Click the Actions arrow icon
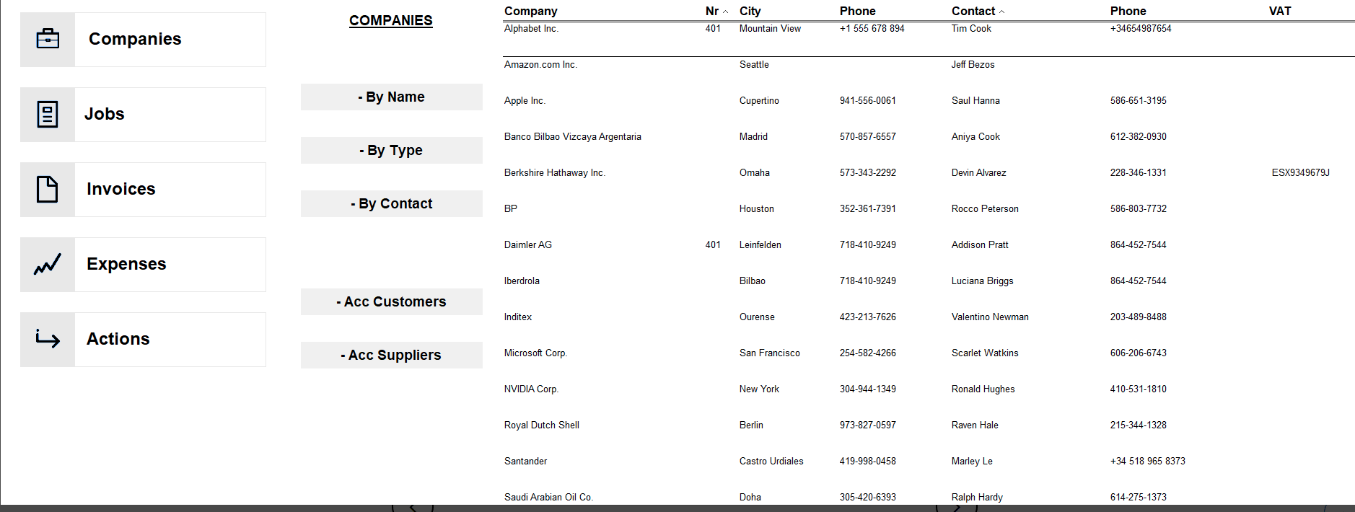This screenshot has height=512, width=1355. click(48, 339)
